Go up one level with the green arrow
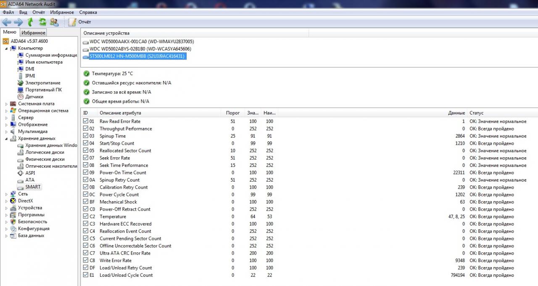Screen dimensions: 538x286 [x=30, y=22]
